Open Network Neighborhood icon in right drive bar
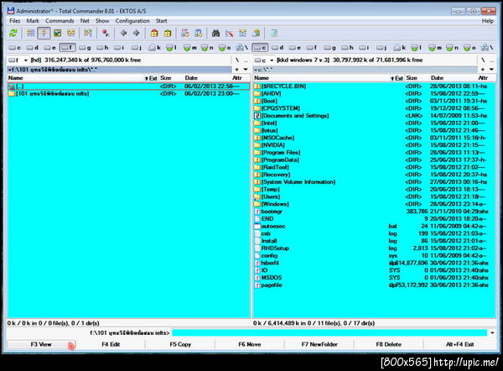 tap(487, 48)
